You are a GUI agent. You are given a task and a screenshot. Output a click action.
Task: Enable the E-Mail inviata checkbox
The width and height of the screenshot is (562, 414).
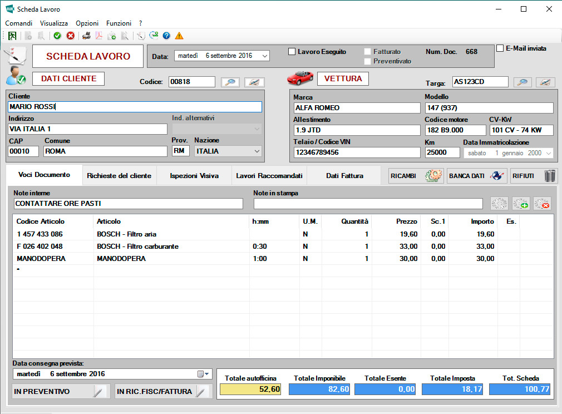click(500, 48)
